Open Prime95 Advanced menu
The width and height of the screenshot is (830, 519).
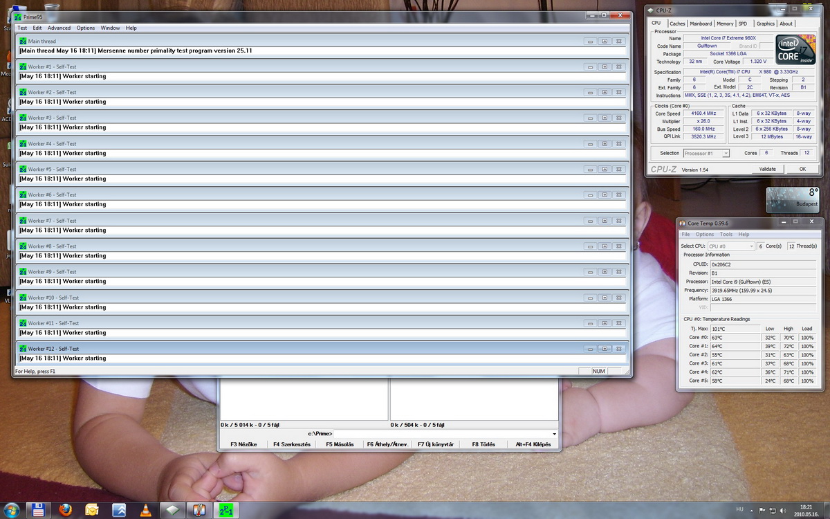click(59, 28)
